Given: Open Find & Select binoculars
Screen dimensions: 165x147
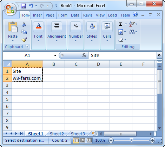Looking at the screenshot, I should pyautogui.click(x=132, y=32).
